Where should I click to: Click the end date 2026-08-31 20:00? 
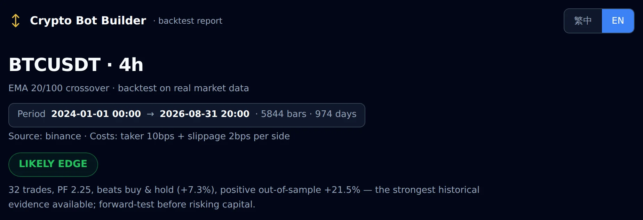205,114
